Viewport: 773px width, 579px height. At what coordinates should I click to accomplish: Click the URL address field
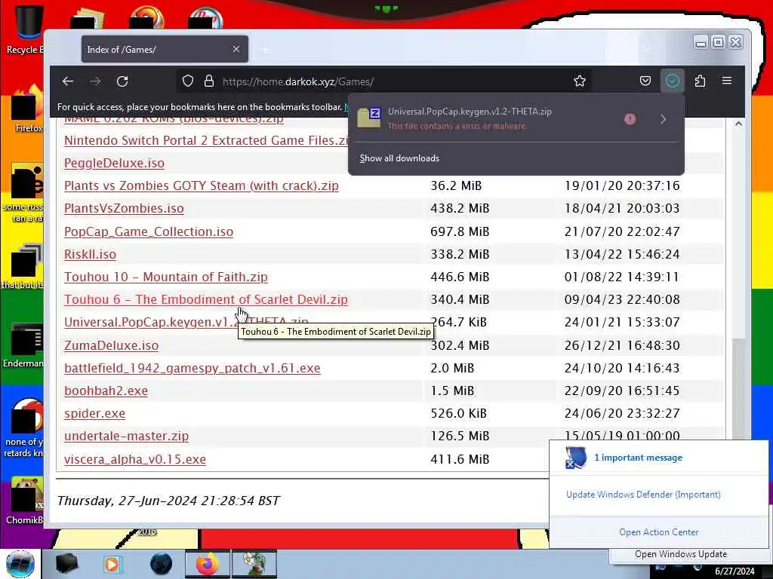[x=384, y=81]
